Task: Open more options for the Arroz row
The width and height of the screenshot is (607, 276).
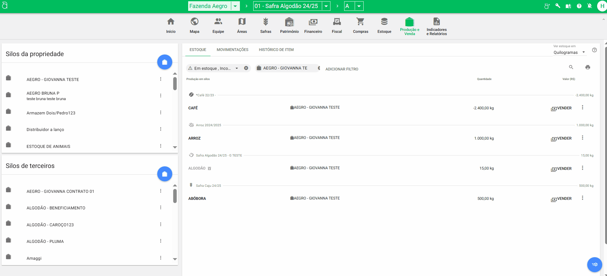Action: coord(582,138)
